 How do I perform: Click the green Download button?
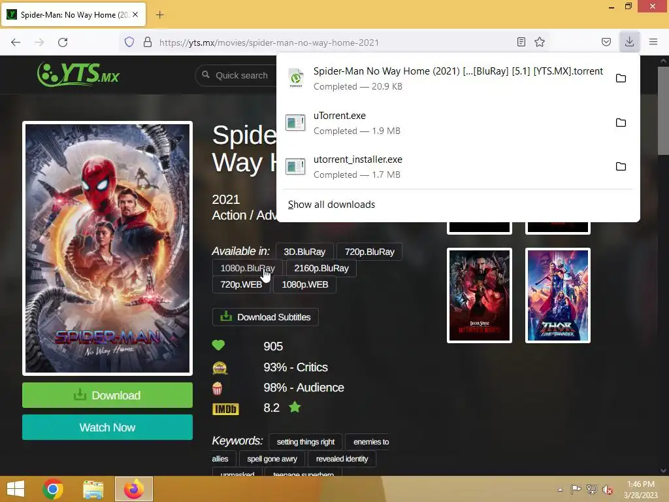108,395
